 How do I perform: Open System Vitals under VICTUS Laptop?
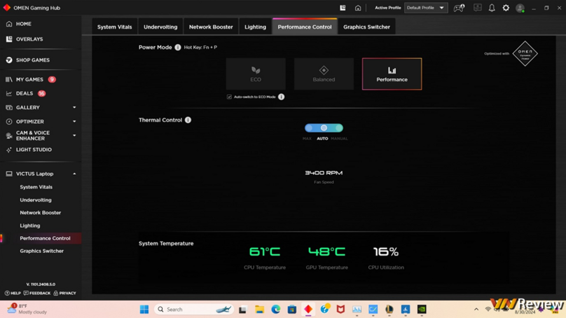coord(36,187)
